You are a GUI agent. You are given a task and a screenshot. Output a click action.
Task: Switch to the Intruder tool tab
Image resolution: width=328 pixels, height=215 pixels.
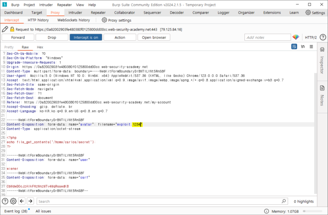(x=75, y=13)
